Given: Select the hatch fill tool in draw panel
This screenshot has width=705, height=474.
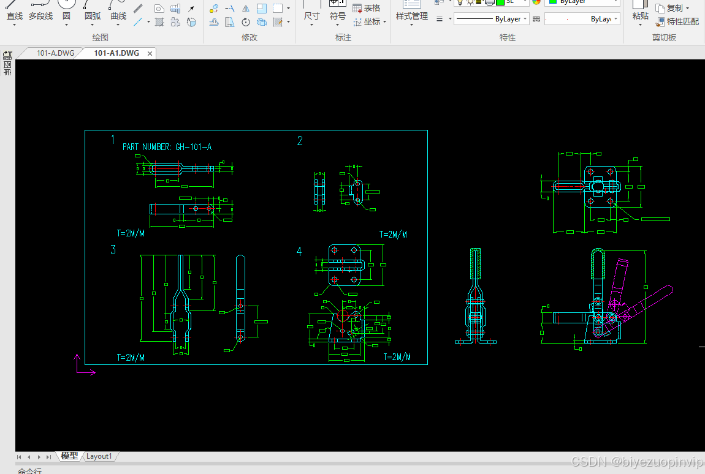Looking at the screenshot, I should (159, 21).
